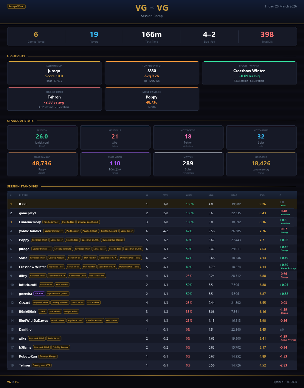The image size is (304, 388).
Task: Click the Exported 21.03.2026 footer text
Action: [285, 382]
